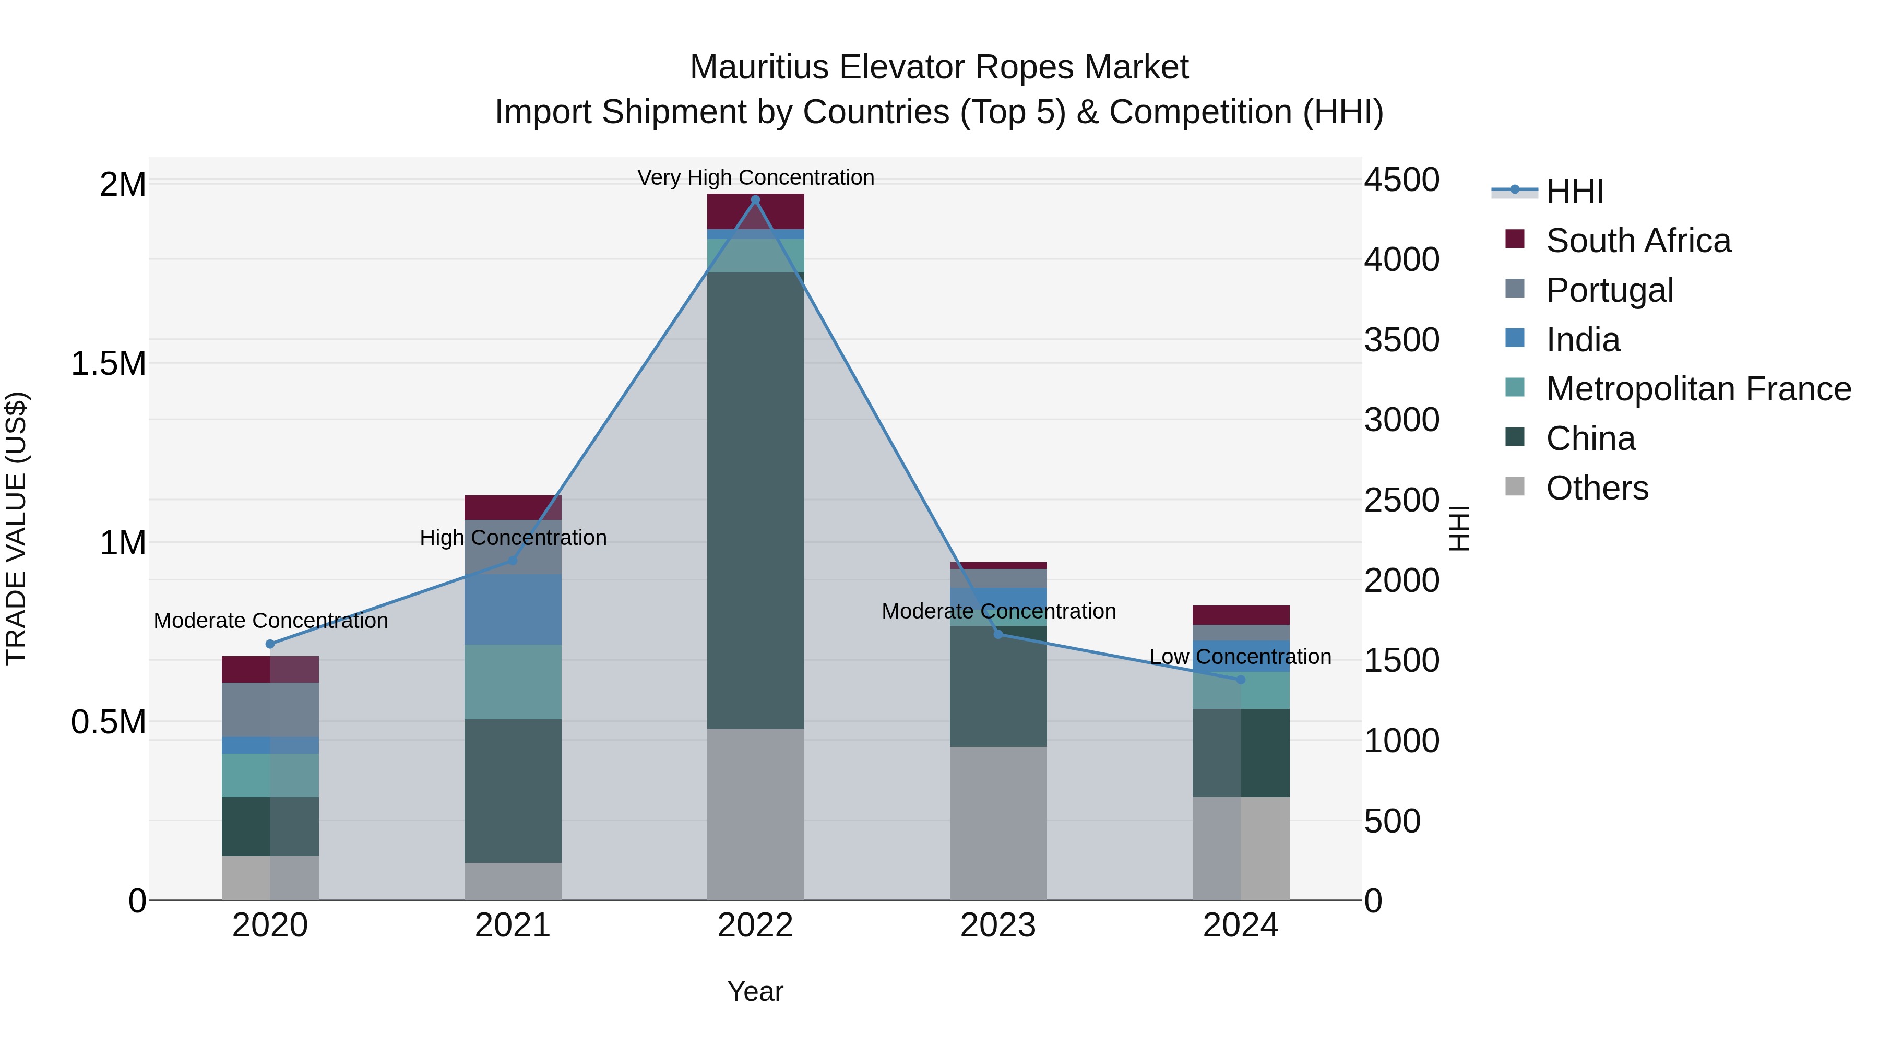This screenshot has height=1057, width=1879.
Task: Toggle Metropolitan France series in legend
Action: pos(1678,389)
